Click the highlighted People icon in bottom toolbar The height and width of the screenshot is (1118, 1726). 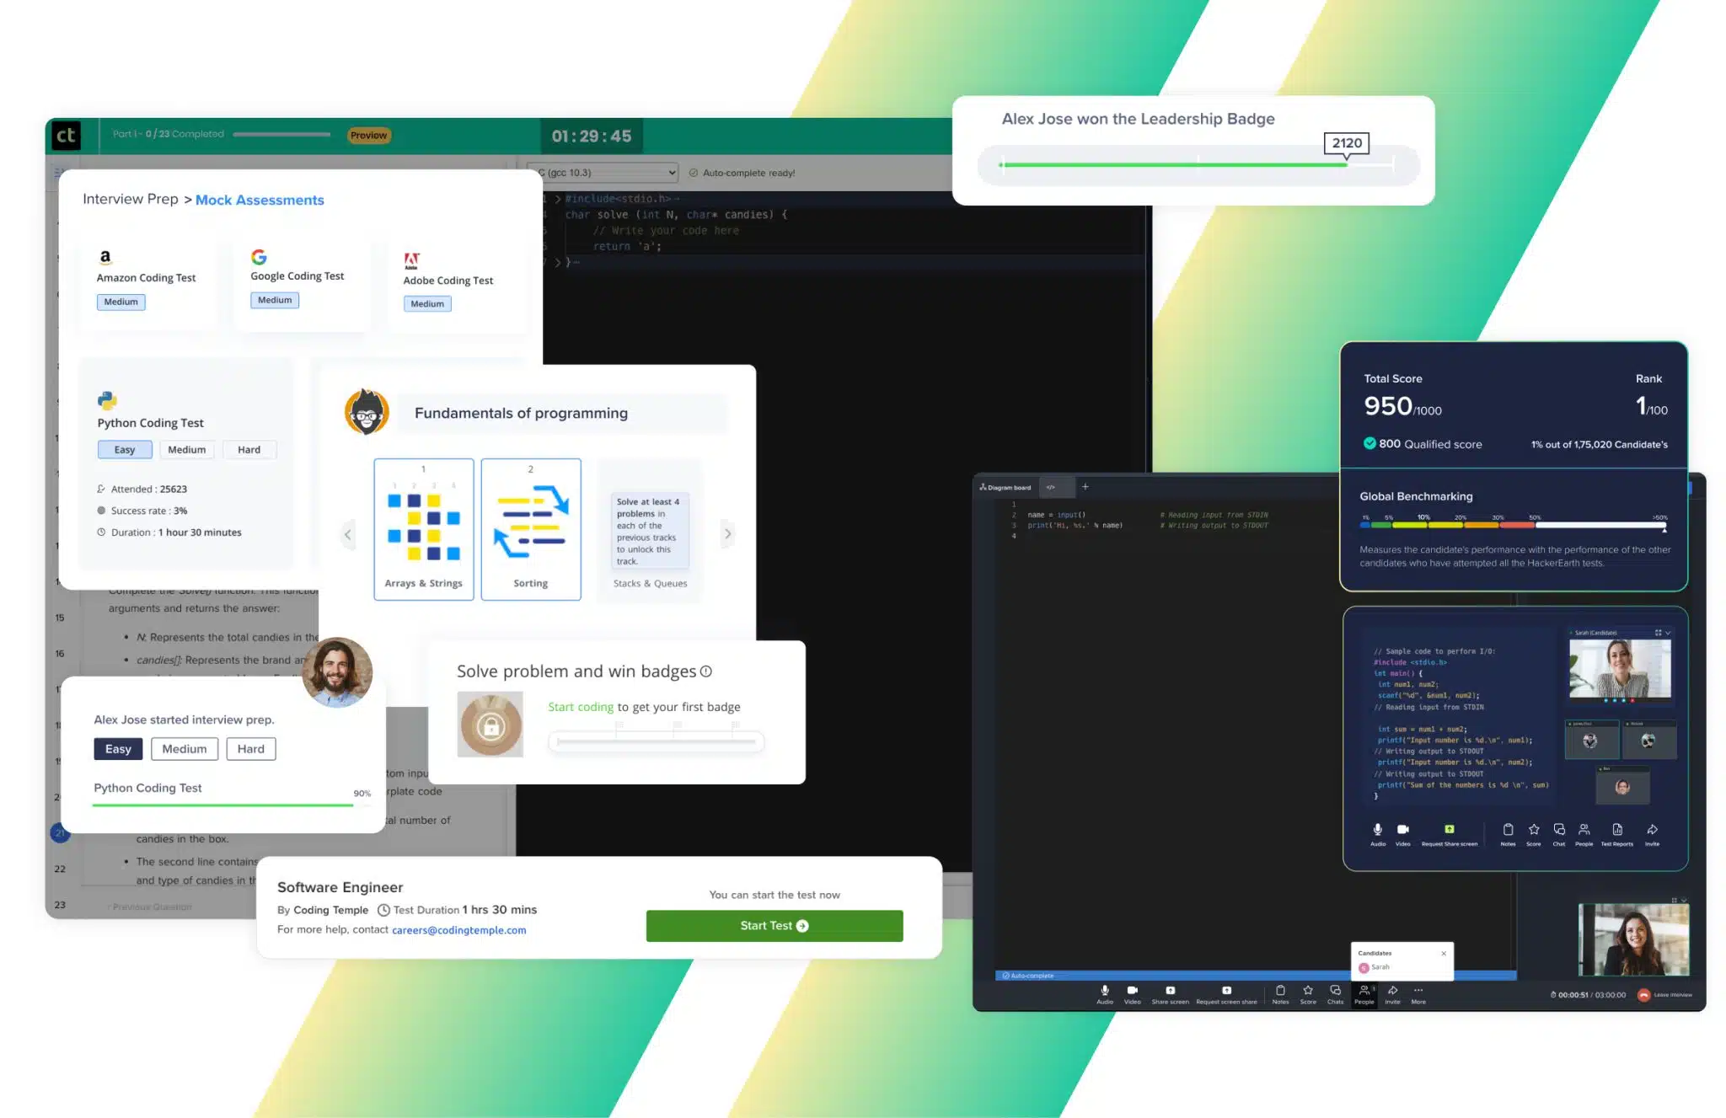[1364, 994]
